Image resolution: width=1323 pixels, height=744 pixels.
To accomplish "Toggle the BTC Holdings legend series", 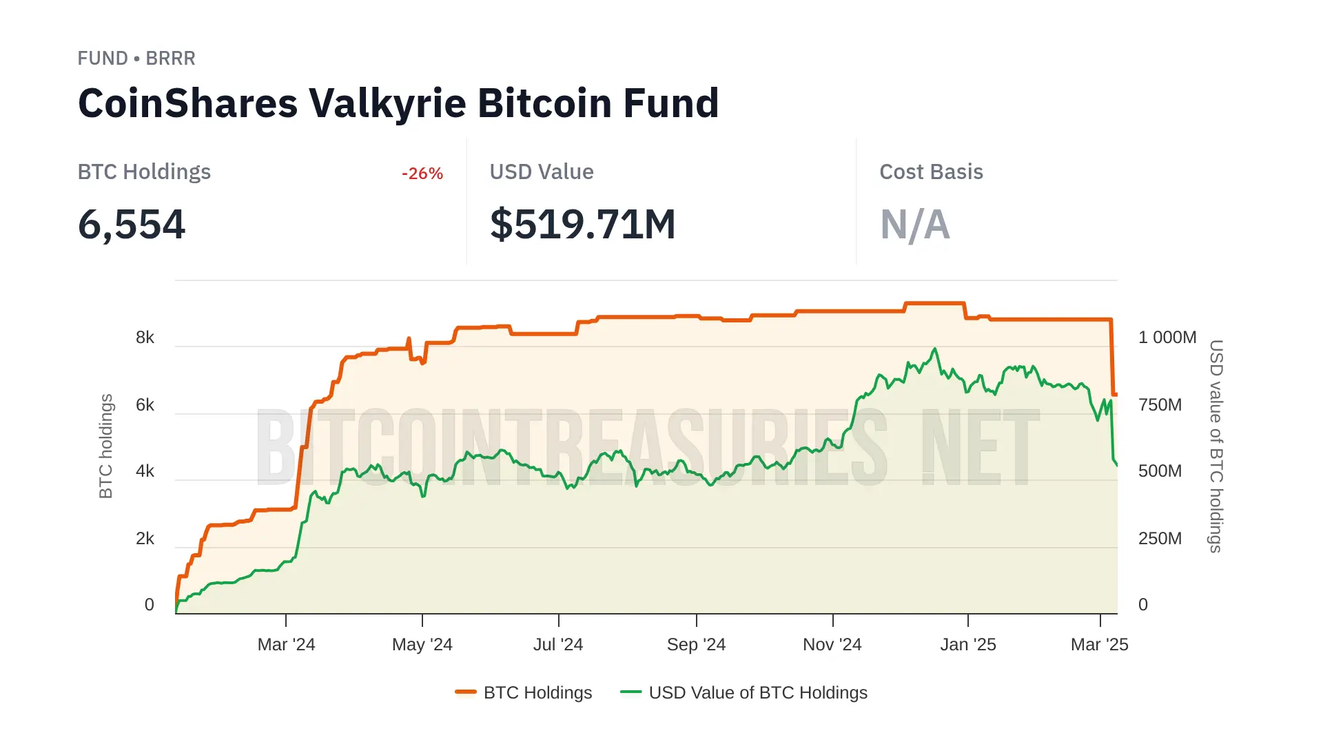I will pyautogui.click(x=537, y=692).
